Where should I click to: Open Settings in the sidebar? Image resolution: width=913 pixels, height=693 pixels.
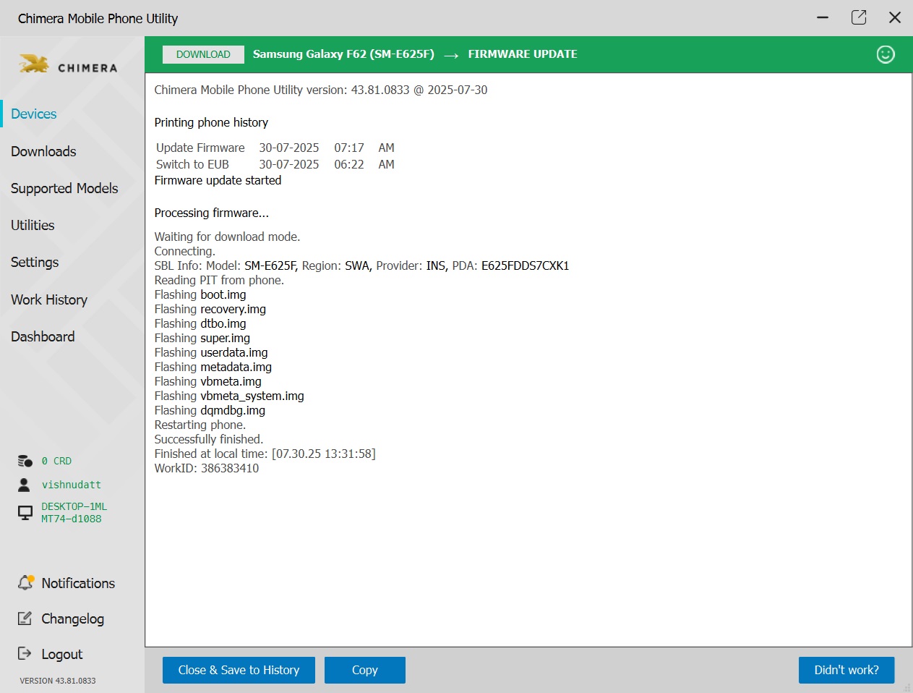[35, 262]
